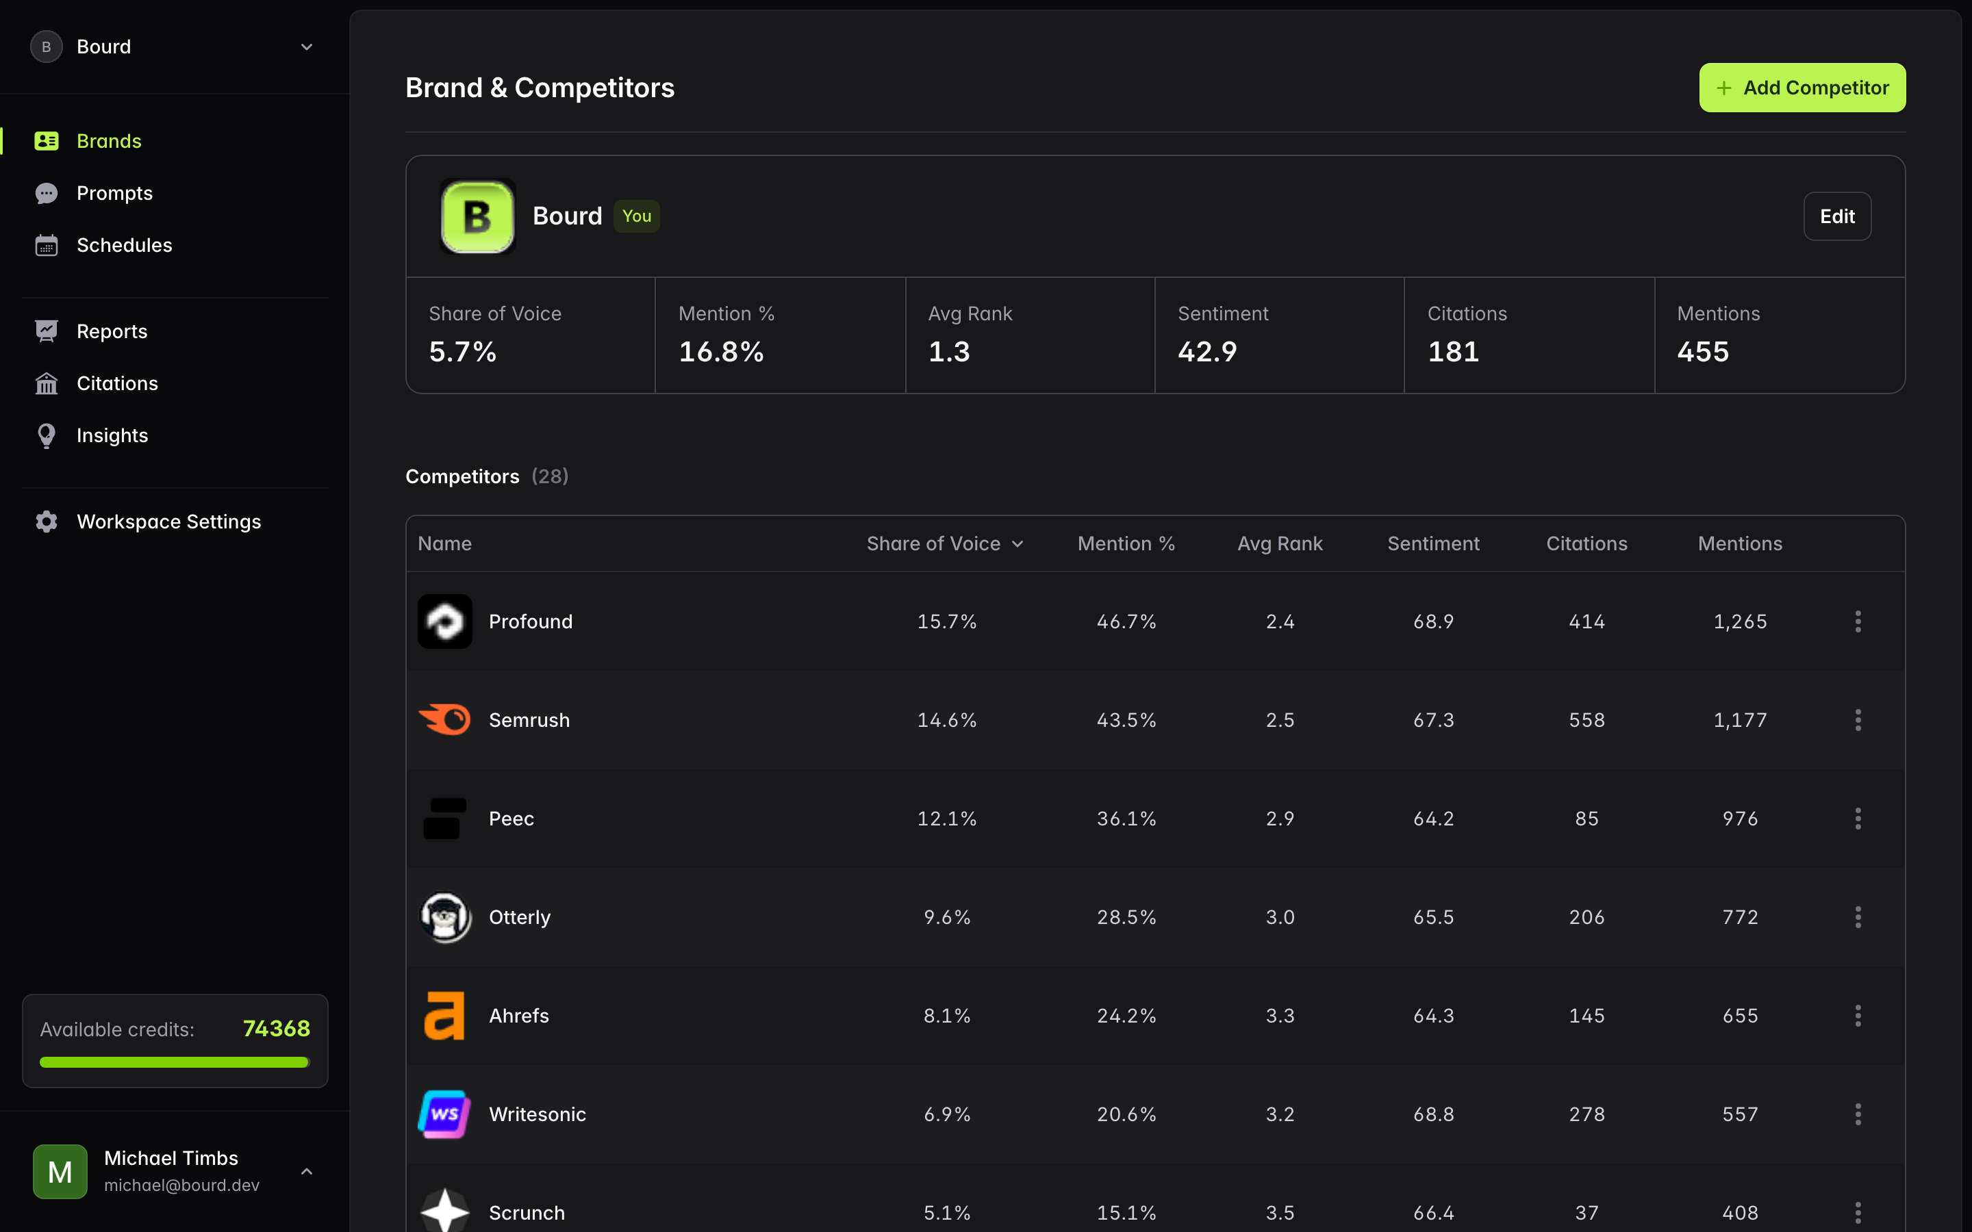Expand the Michael Timbs account menu
Screen dimensions: 1972x1232
306,1172
